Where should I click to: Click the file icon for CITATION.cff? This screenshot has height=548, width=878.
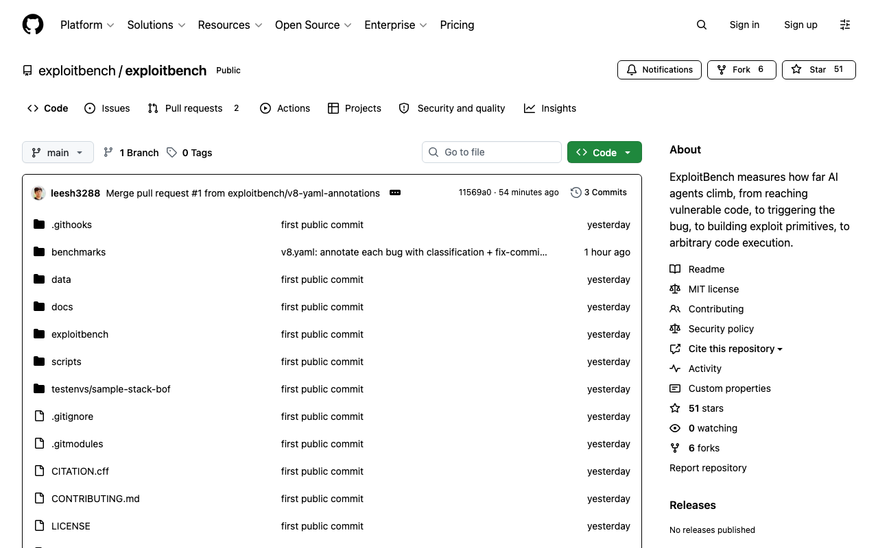pyautogui.click(x=39, y=471)
